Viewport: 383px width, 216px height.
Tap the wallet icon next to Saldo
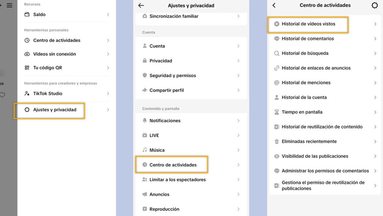(x=27, y=15)
